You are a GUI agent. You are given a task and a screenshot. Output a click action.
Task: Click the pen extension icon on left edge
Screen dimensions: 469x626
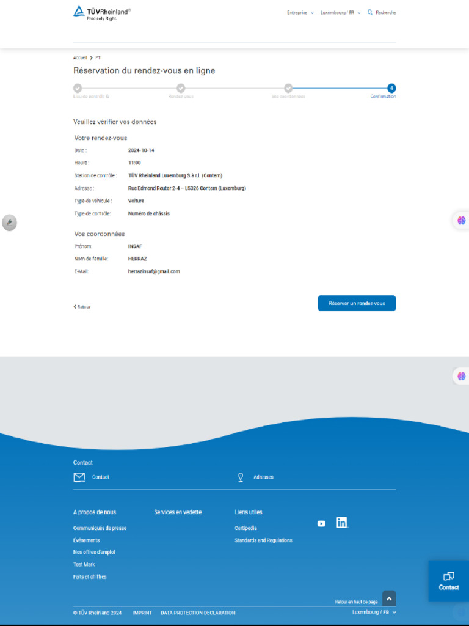[x=9, y=223]
